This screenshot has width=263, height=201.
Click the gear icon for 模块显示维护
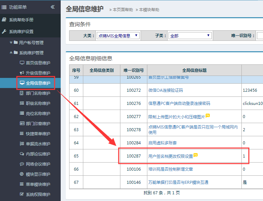coord(22,174)
